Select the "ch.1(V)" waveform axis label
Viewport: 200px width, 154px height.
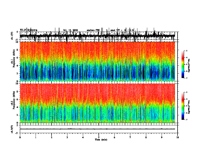pyautogui.click(x=12, y=36)
